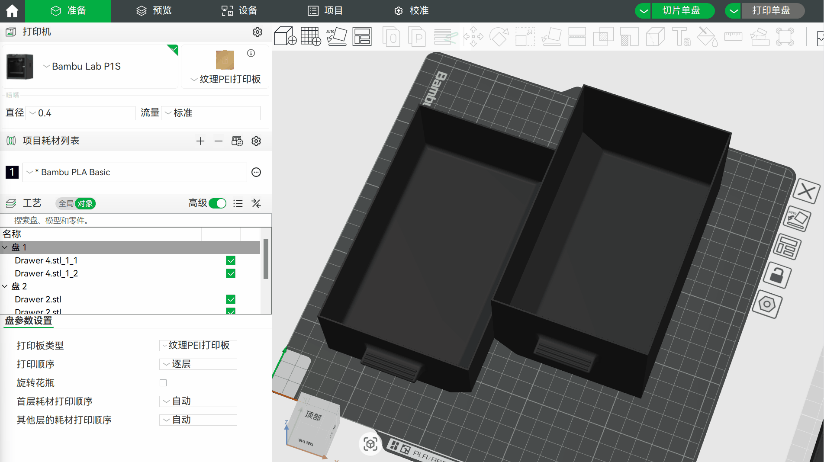Uncheck printable box for Drawer 4.stl_1_2

click(231, 273)
